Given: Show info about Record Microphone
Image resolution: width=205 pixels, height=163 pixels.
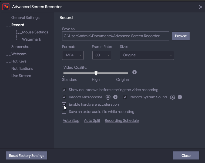Looking at the screenshot, I should pyautogui.click(x=115, y=97).
